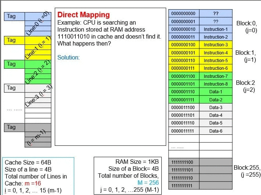Click the 'Line:1 (i = 1)' rotated label
This screenshot has width=261, height=195.
37,48
